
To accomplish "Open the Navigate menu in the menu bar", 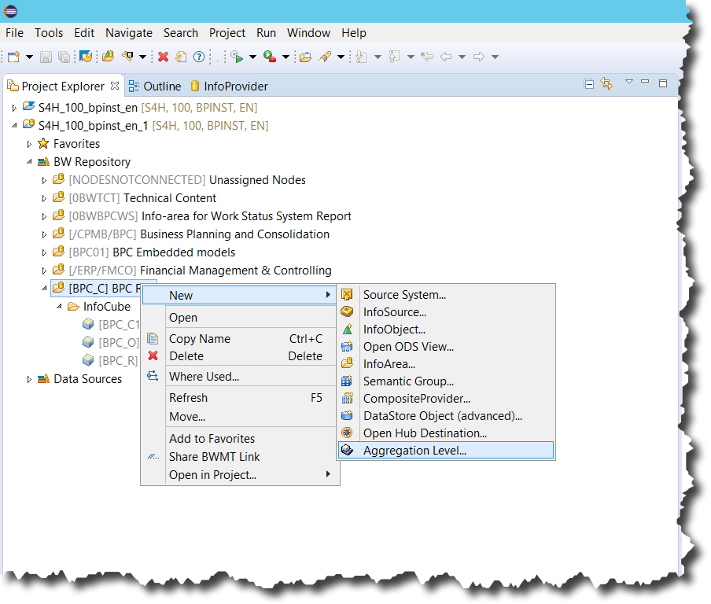I will [129, 33].
